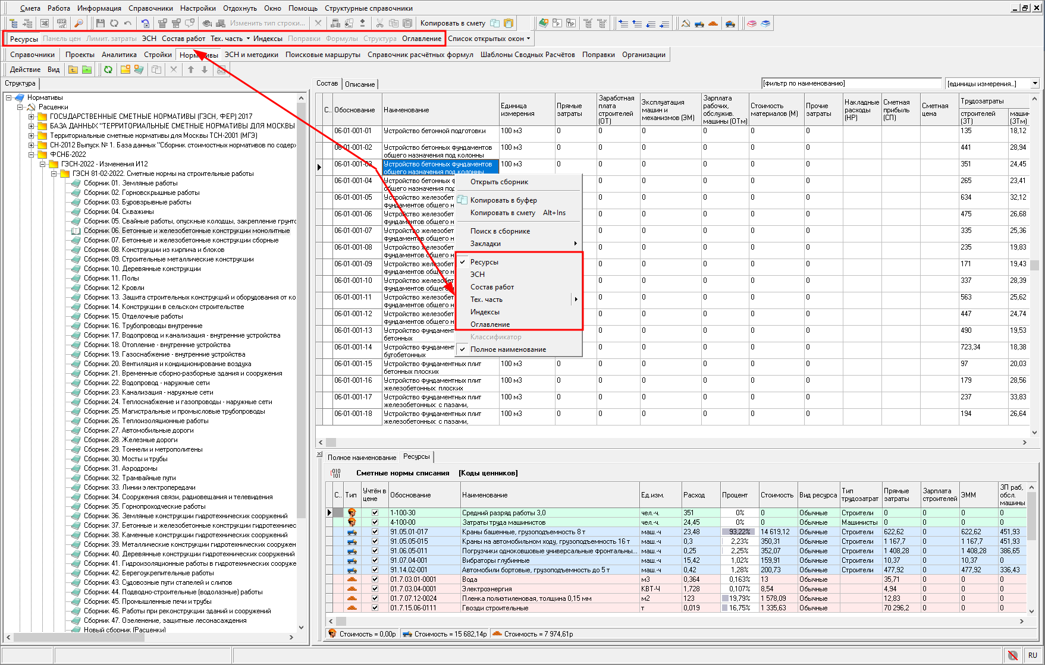Click the magnifying glass search icon
This screenshot has width=1045, height=665.
pos(78,23)
